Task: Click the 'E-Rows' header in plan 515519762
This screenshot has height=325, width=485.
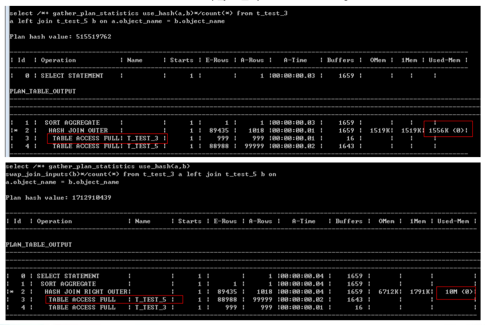Action: click(x=217, y=60)
